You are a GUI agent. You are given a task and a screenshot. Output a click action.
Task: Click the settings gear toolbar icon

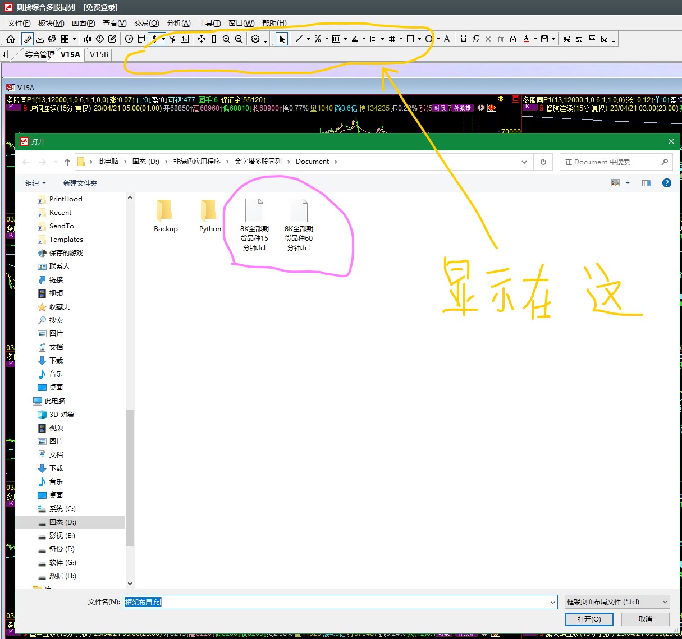click(255, 39)
